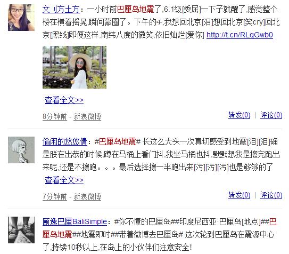The image size is (289, 254).
Task: Repost the first post via 转发(0)
Action: [x=239, y=115]
